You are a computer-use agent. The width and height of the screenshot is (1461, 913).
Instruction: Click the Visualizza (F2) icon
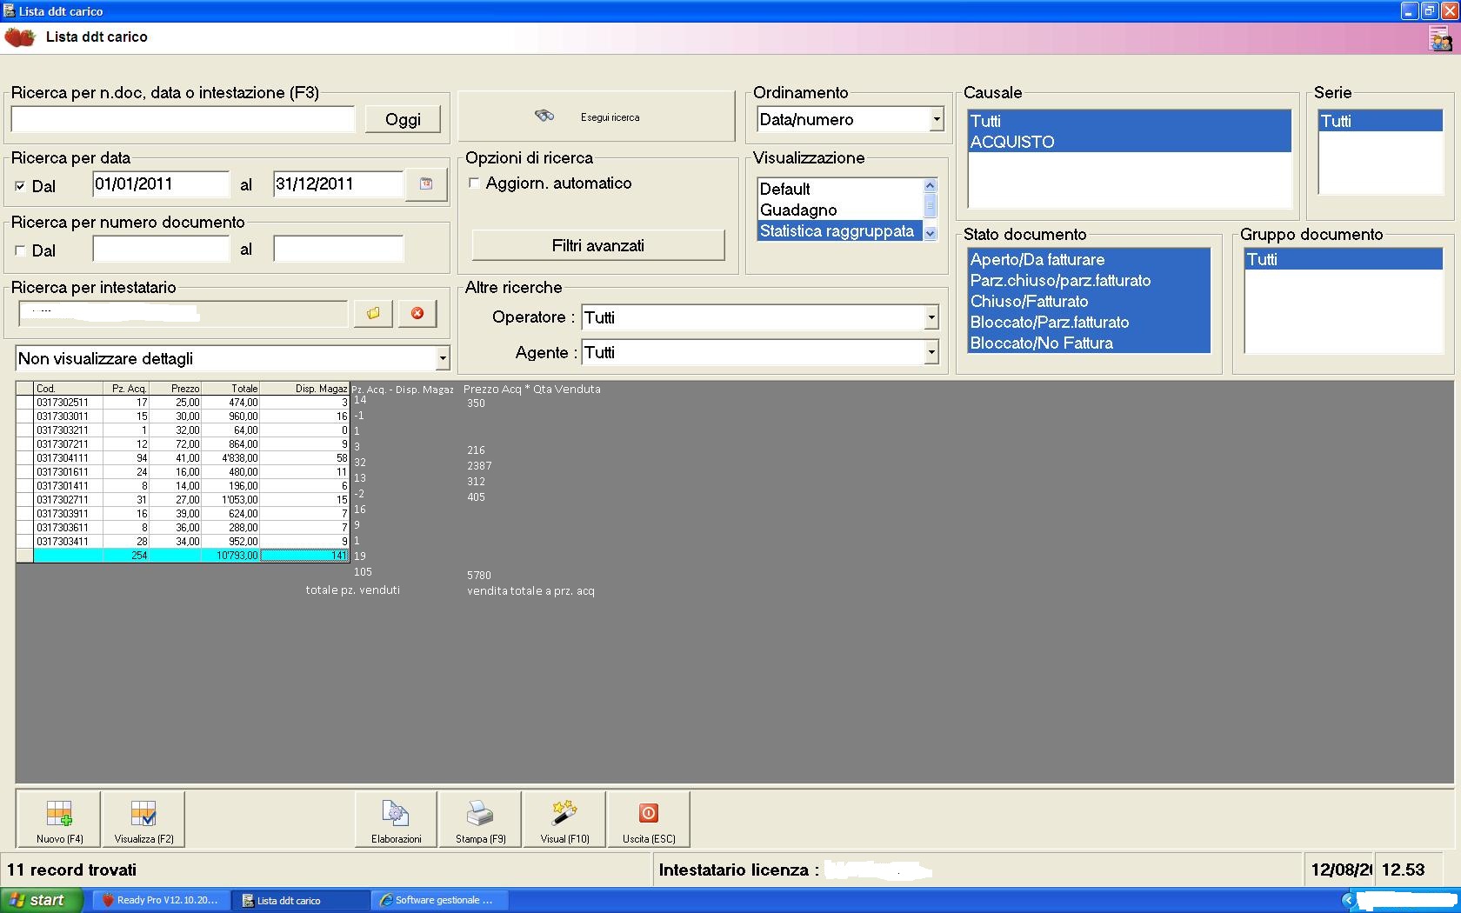point(143,818)
